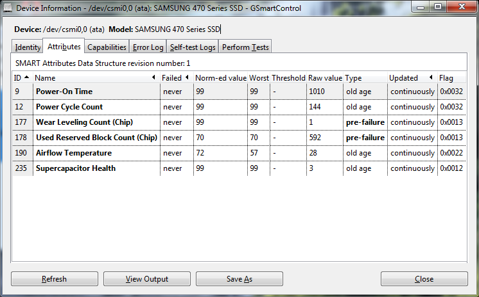Click pre-failure type in row 177

[365, 122]
